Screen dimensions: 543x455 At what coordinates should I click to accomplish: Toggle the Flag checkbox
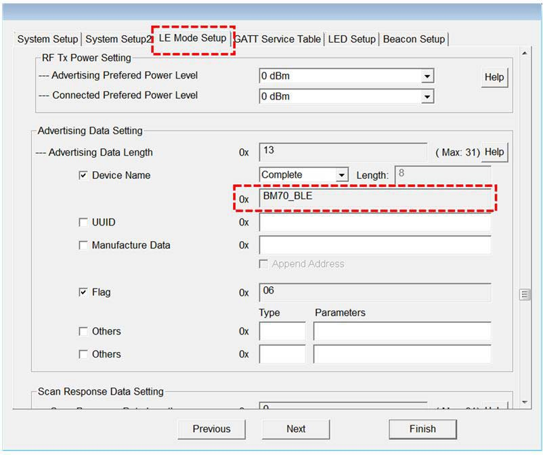(83, 292)
